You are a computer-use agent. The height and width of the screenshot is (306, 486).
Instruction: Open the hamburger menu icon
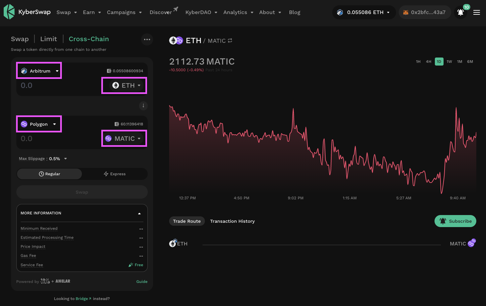click(476, 12)
